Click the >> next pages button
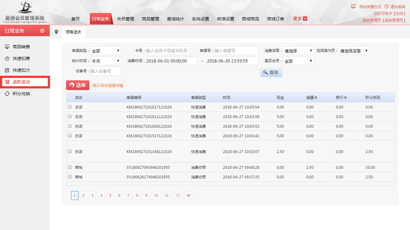Screen dimensions: 410x230 (x=178, y=195)
